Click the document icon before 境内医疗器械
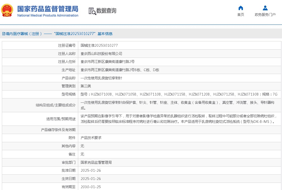 click(4, 34)
